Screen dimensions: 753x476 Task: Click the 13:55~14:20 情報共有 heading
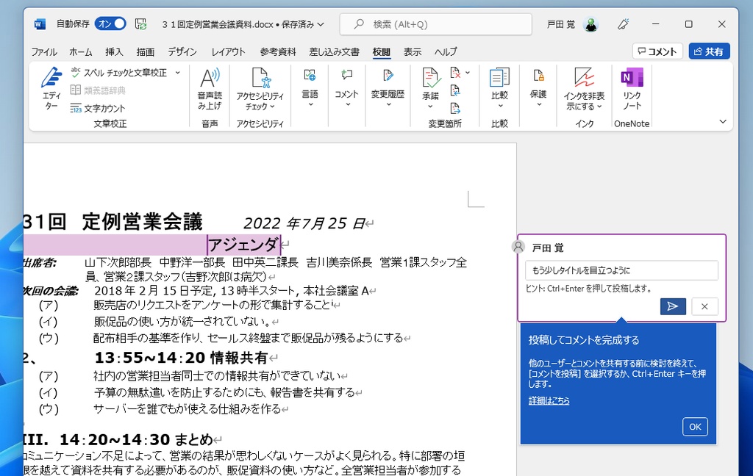pyautogui.click(x=181, y=358)
